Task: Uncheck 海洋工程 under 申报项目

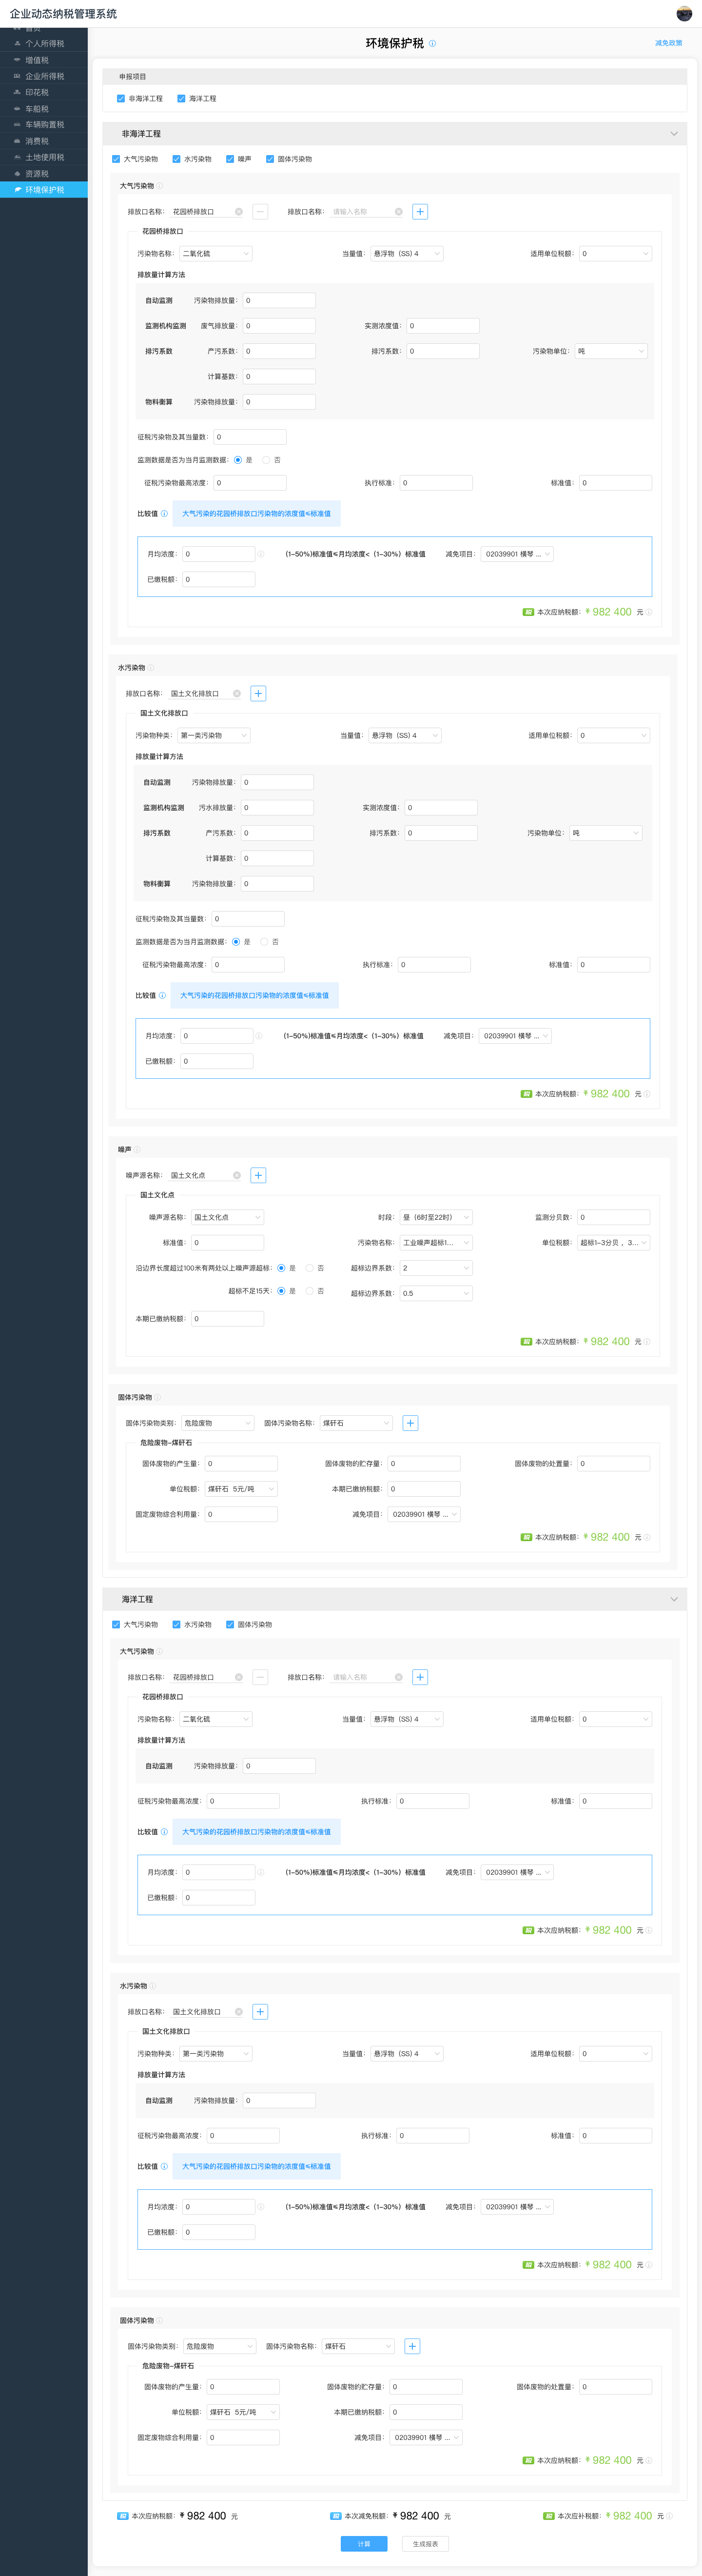Action: [181, 99]
